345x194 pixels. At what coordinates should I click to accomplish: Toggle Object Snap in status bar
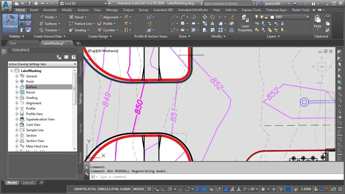click(187, 189)
